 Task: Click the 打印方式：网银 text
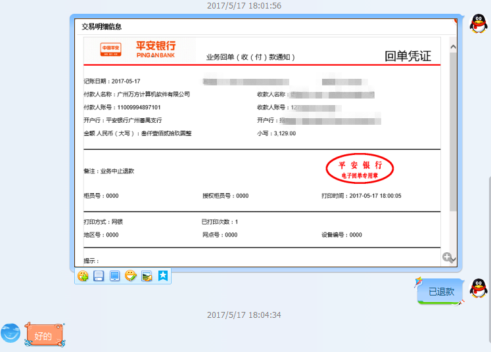(x=103, y=222)
